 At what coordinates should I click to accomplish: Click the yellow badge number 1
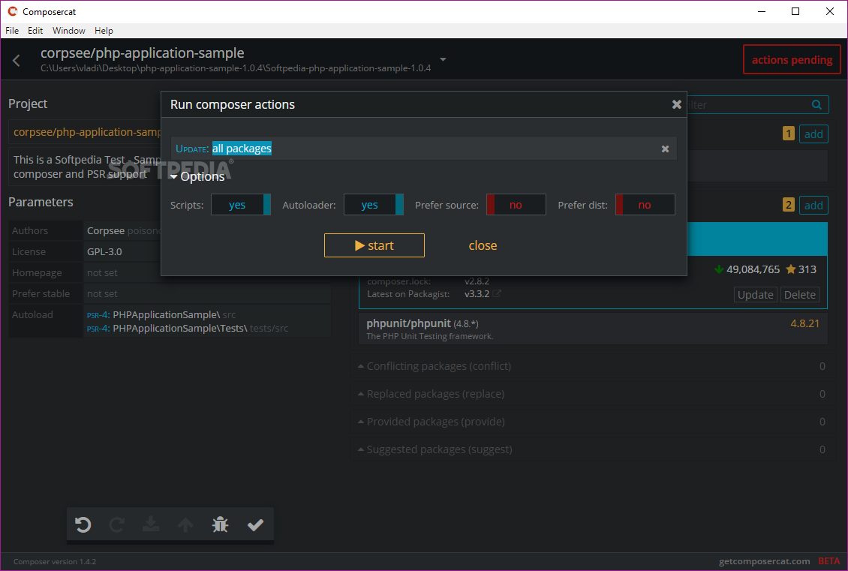coord(789,134)
